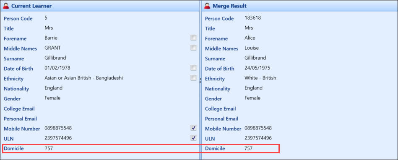This screenshot has width=398, height=160.
Task: Click Gender Female in Merge Result
Action: (x=252, y=98)
